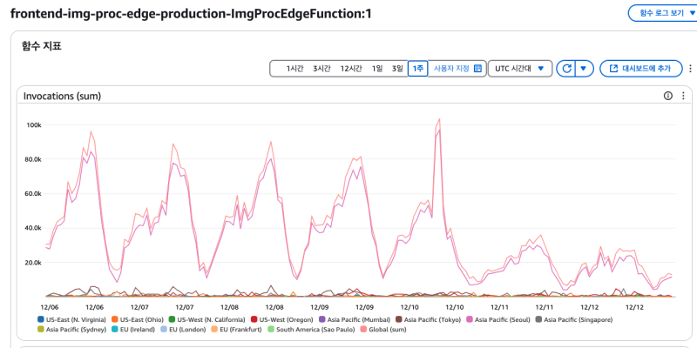Viewport: 697px width, 348px height.
Task: Select the 1일 time range
Action: pyautogui.click(x=377, y=68)
